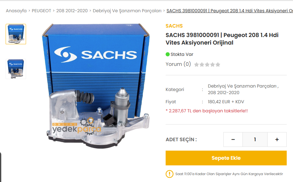Click the SACHS brand link

(x=174, y=26)
